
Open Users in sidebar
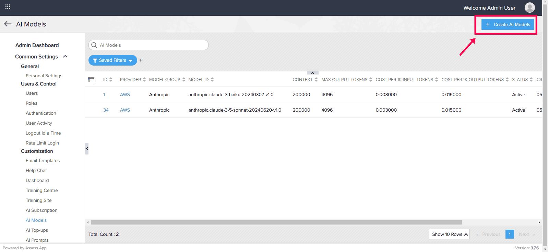tap(32, 93)
